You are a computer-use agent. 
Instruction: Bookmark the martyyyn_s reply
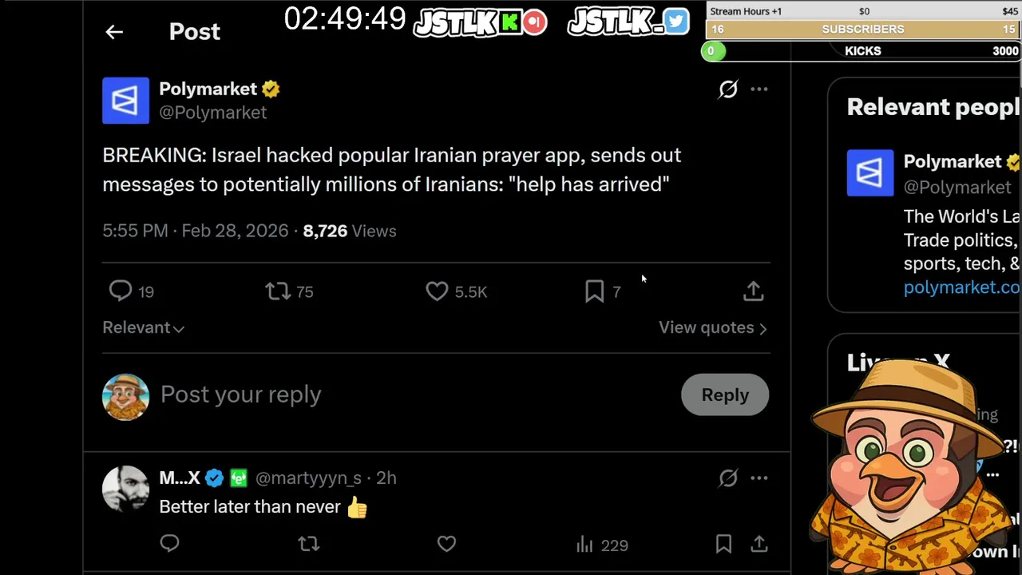click(723, 545)
